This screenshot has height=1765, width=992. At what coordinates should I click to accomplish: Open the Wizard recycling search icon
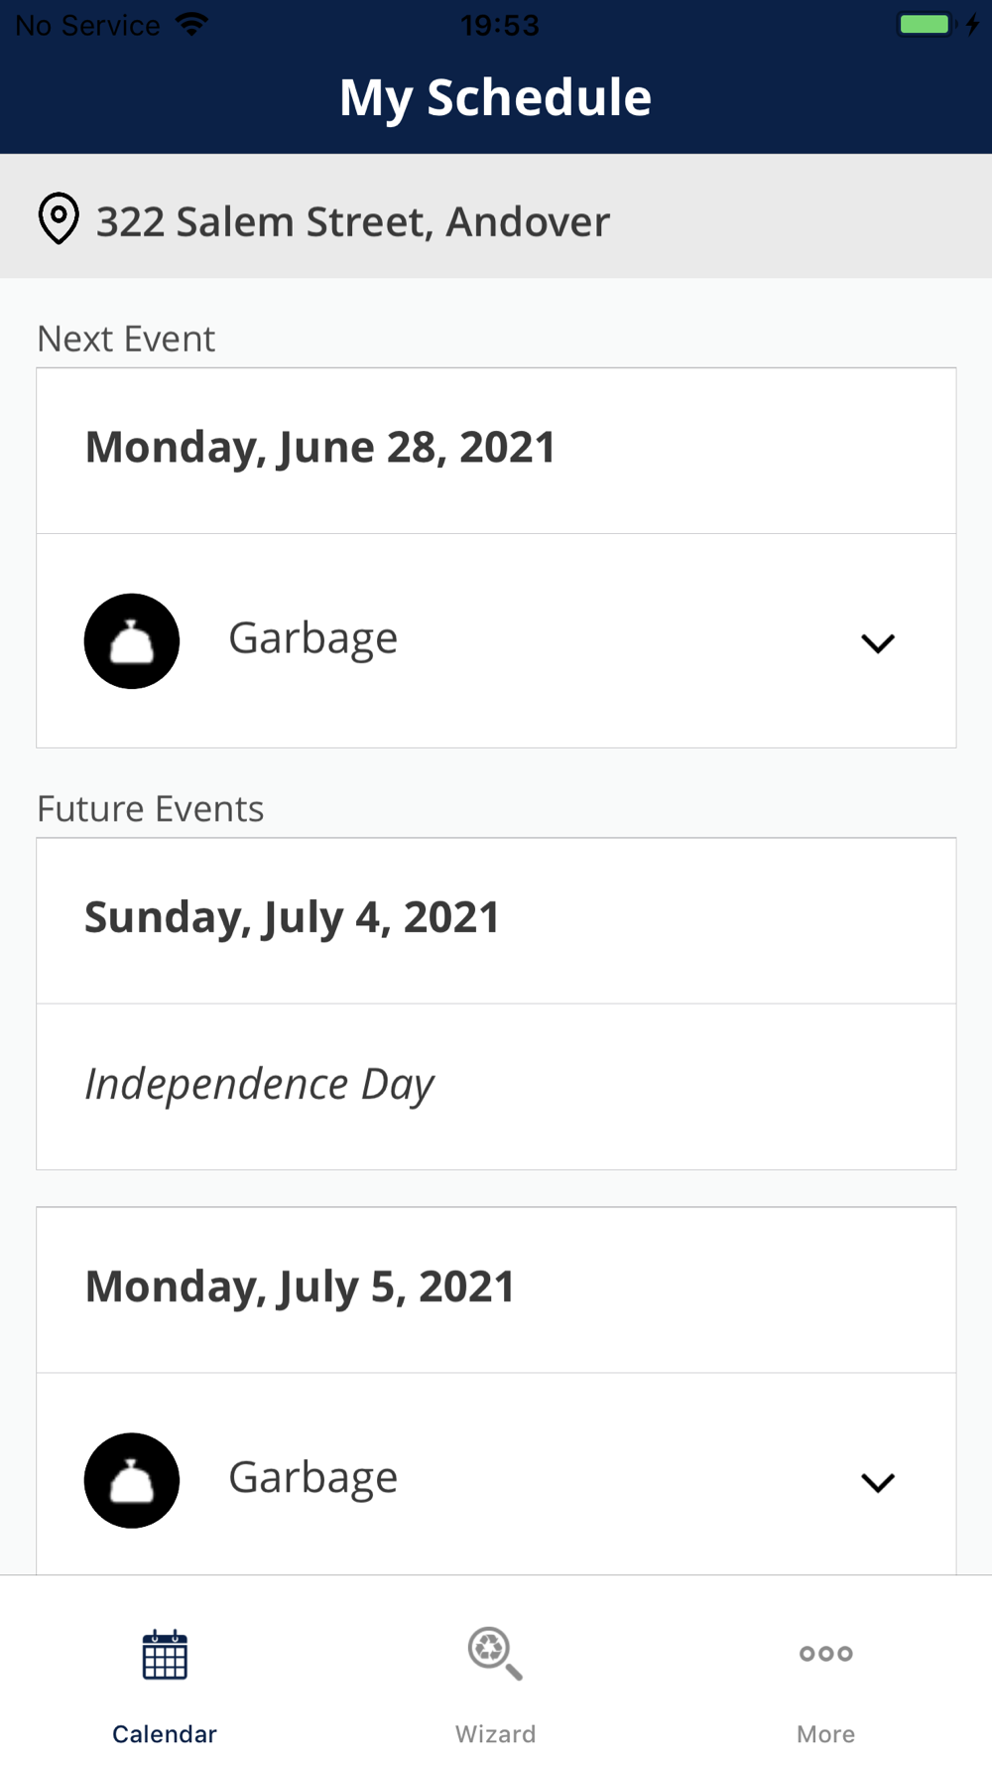click(495, 1653)
